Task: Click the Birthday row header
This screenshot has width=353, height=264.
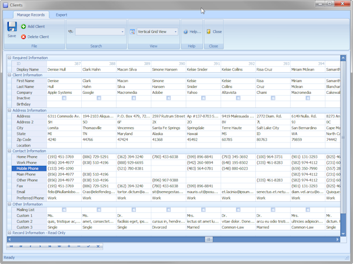Action: click(x=29, y=104)
